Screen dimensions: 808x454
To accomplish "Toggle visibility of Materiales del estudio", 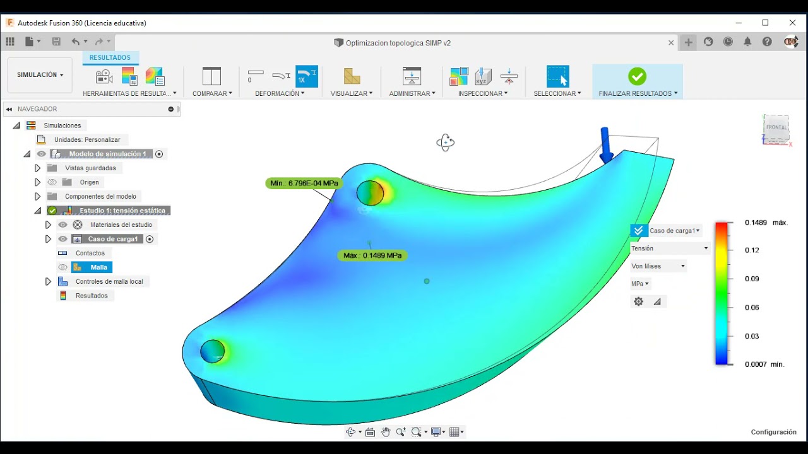I will (x=62, y=224).
